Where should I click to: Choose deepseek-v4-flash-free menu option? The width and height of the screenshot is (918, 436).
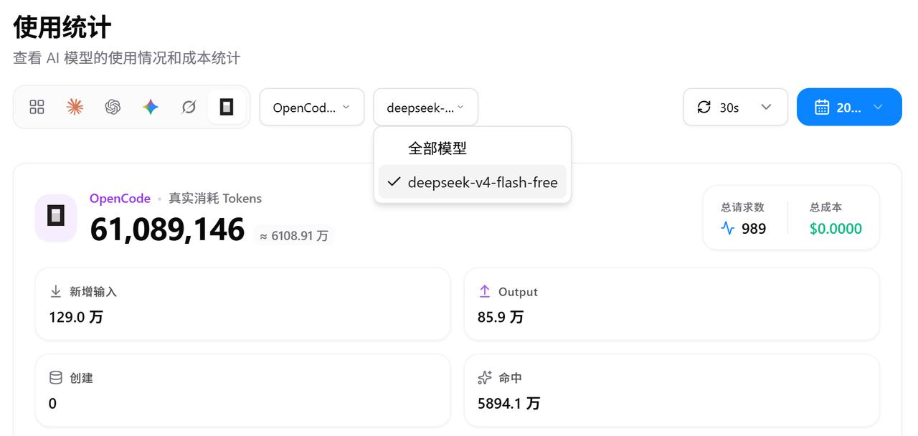pyautogui.click(x=473, y=182)
